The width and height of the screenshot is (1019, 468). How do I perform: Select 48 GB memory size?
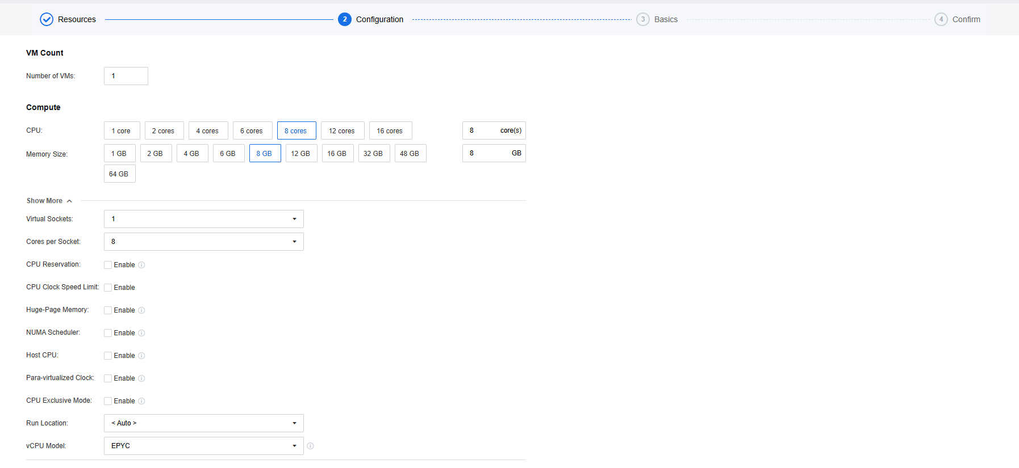(411, 153)
